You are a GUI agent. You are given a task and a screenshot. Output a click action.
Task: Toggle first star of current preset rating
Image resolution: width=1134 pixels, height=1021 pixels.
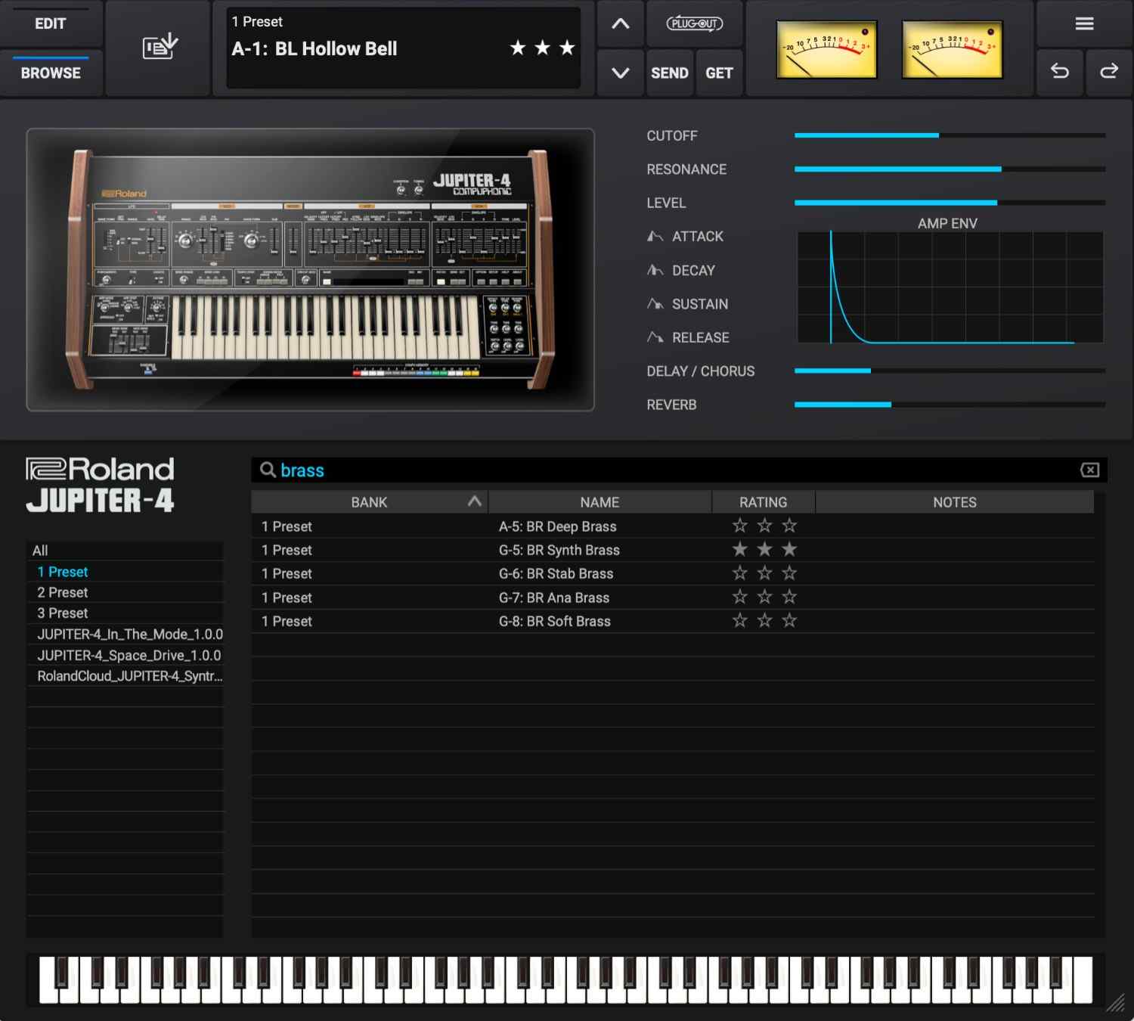[518, 48]
